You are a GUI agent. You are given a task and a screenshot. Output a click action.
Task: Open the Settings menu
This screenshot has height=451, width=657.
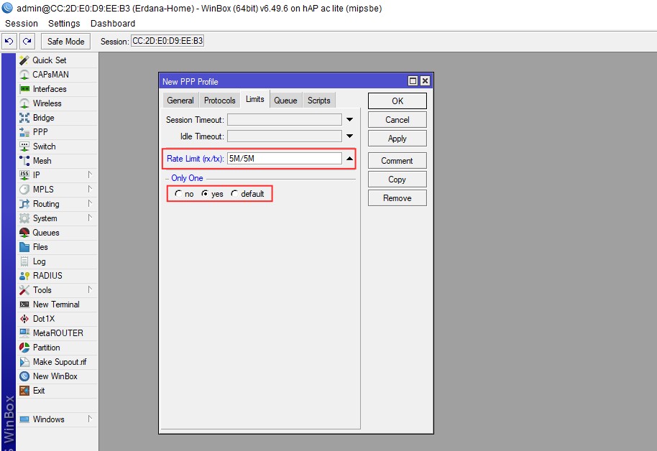[64, 24]
